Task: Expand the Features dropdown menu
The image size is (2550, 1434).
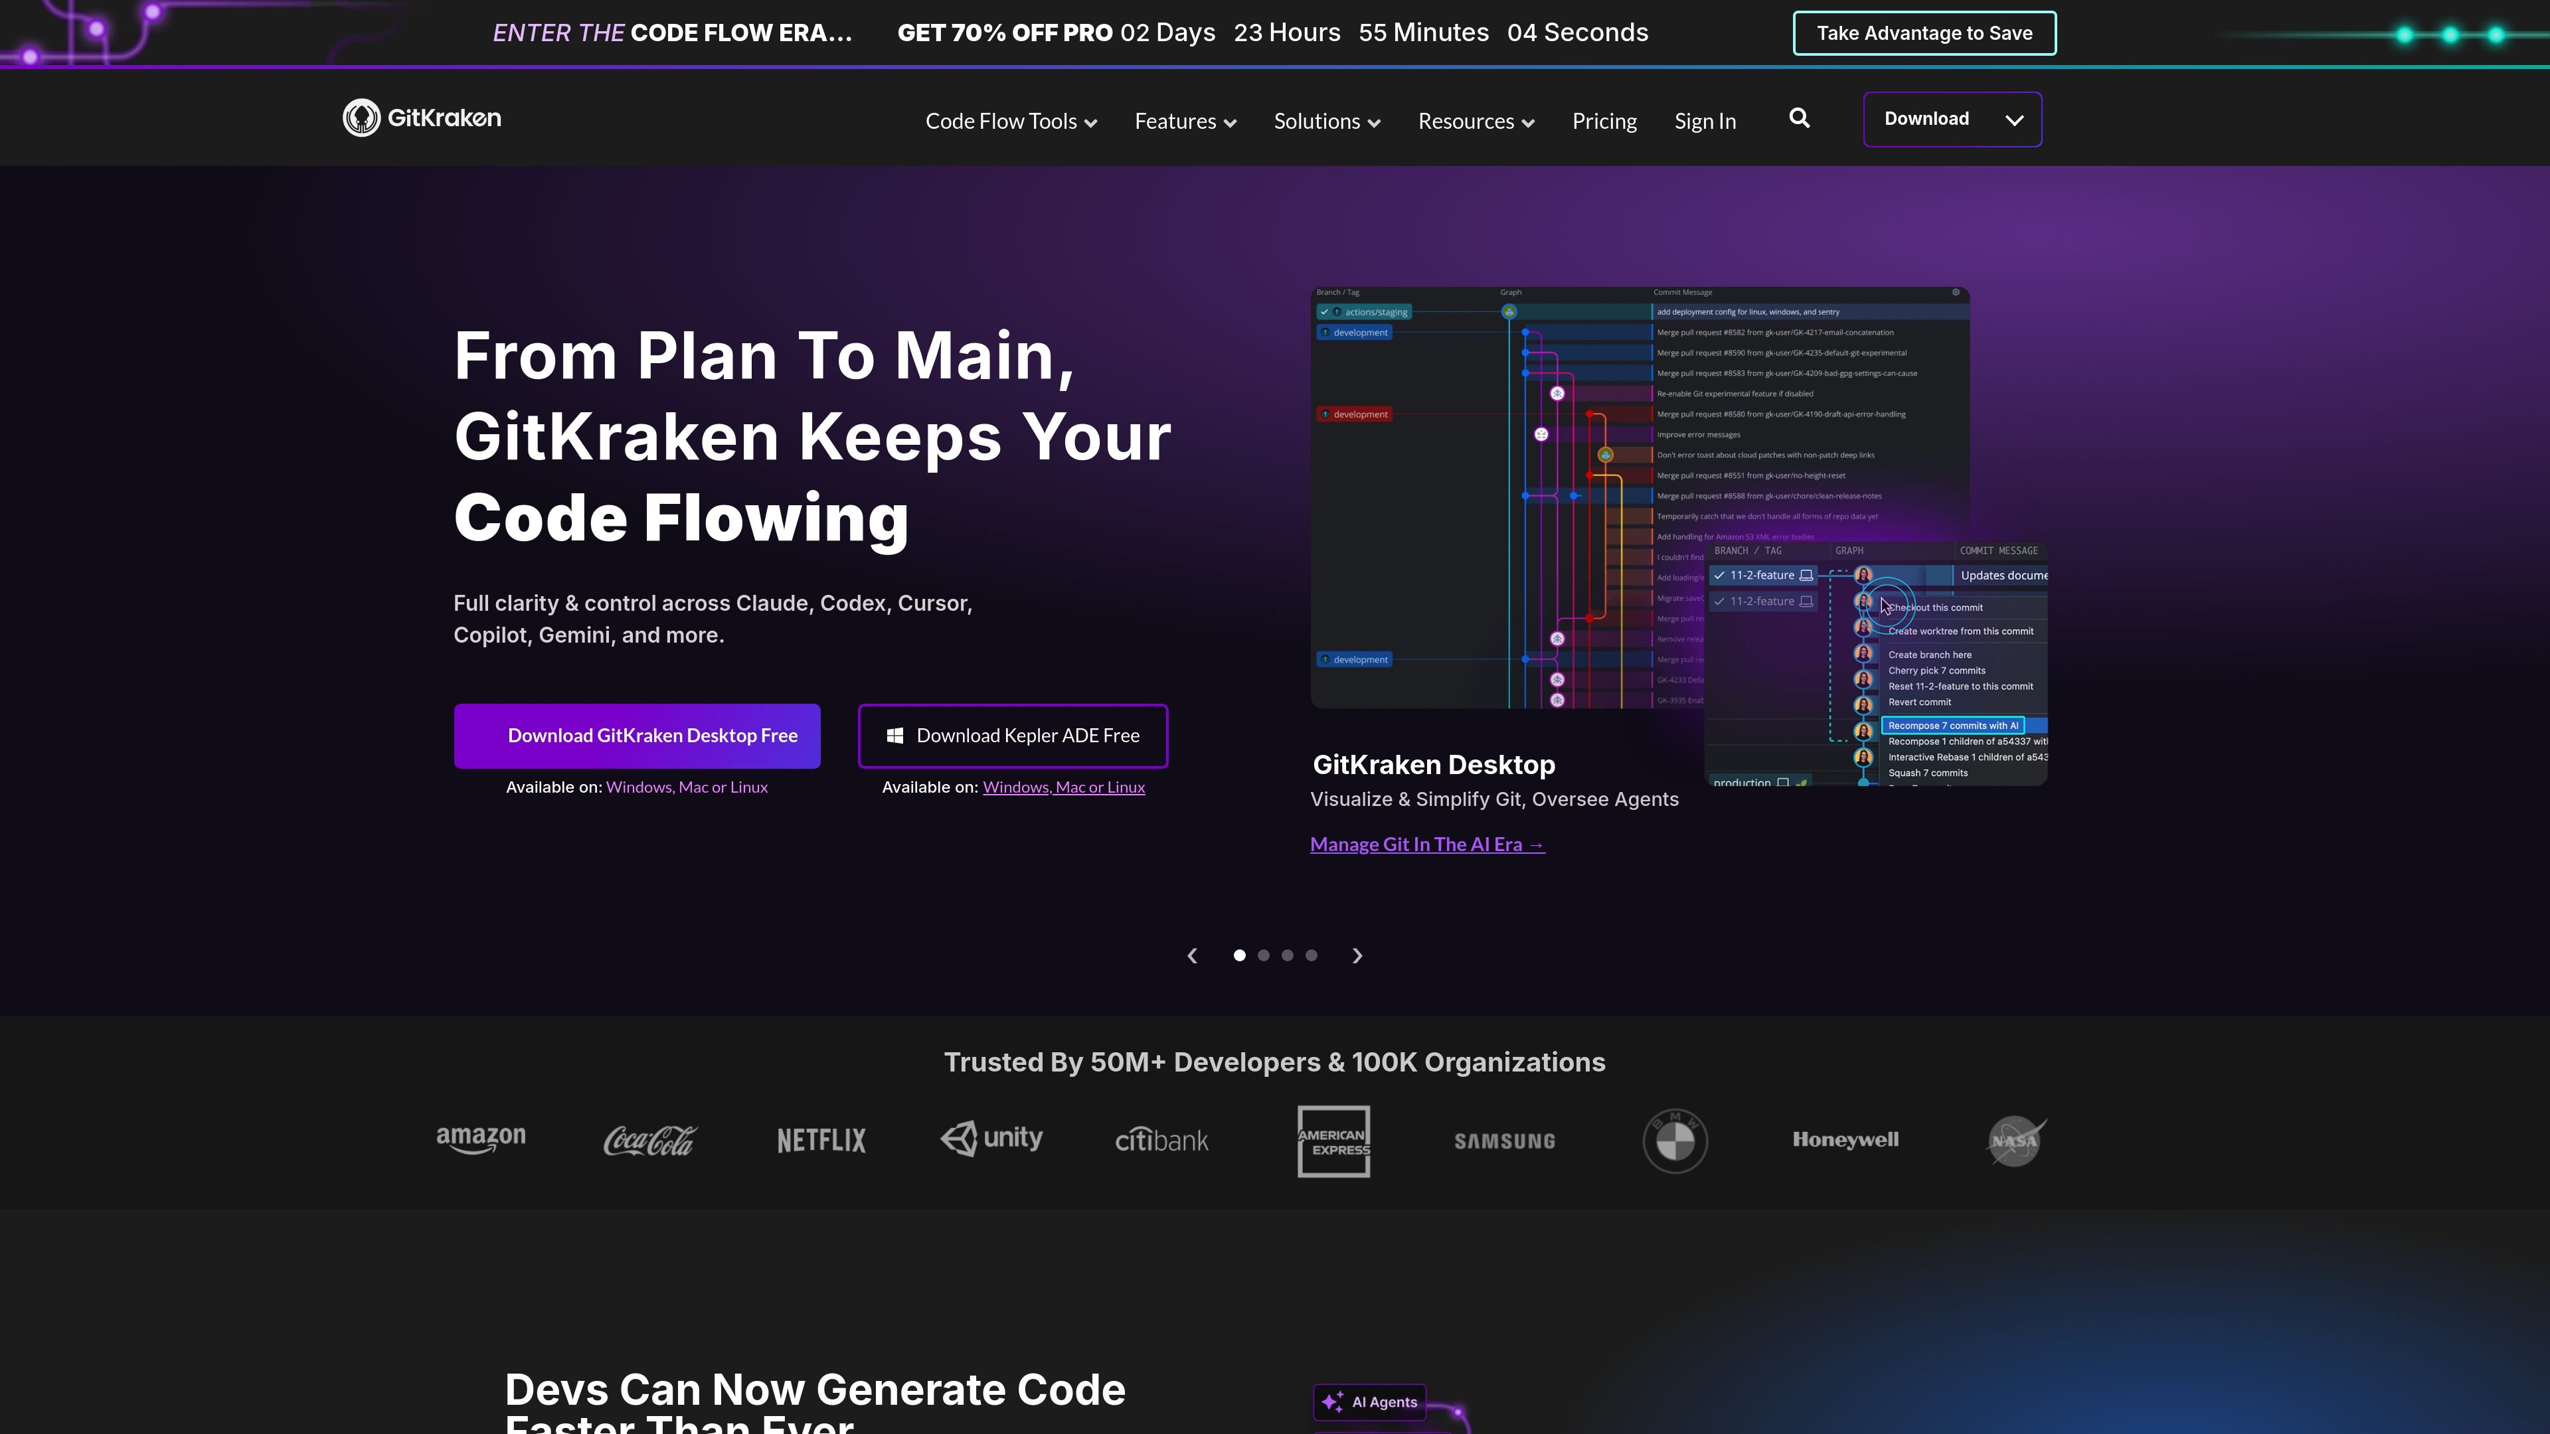Action: (x=1185, y=121)
